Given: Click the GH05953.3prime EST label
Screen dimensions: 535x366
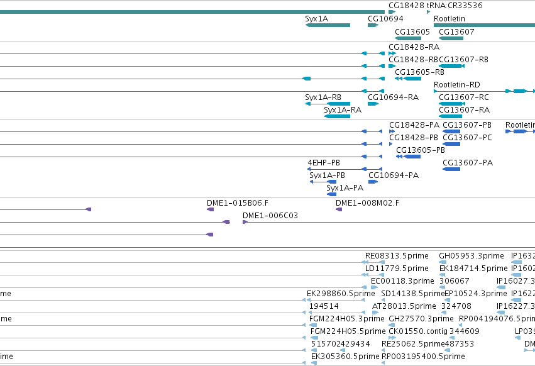Looking at the screenshot, I should [x=472, y=256].
